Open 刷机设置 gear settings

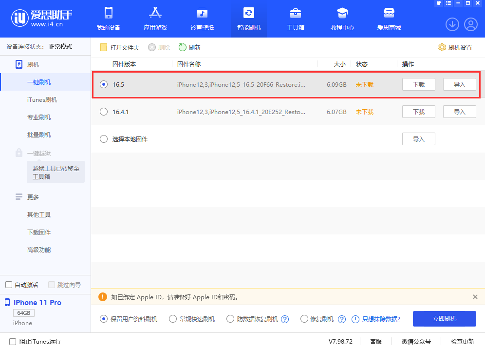[442, 47]
